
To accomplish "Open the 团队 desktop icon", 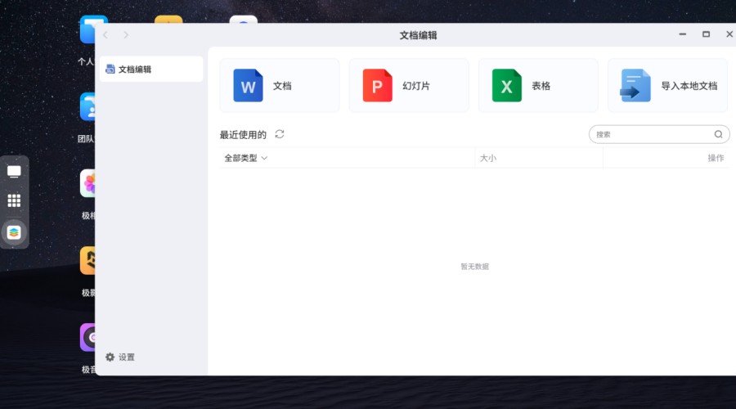I will click(x=88, y=106).
